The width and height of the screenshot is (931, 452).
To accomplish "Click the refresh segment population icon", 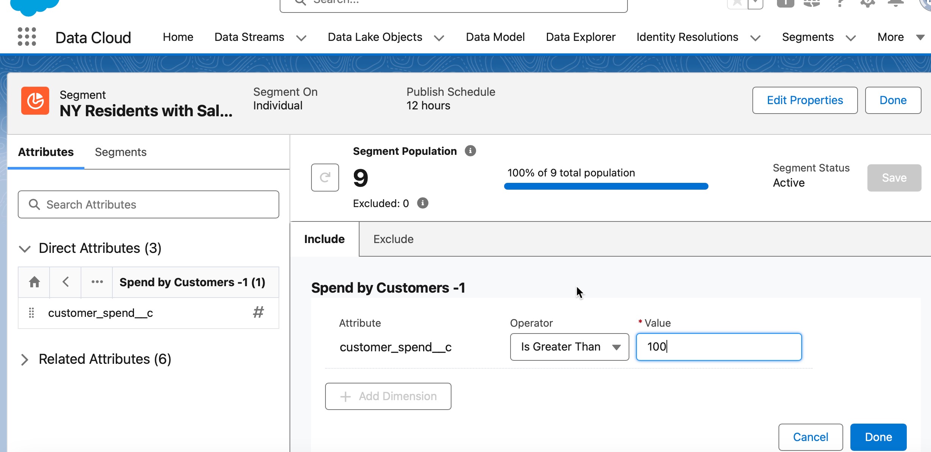I will coord(325,178).
